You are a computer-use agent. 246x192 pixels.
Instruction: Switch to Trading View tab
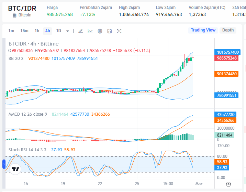[x=203, y=30]
